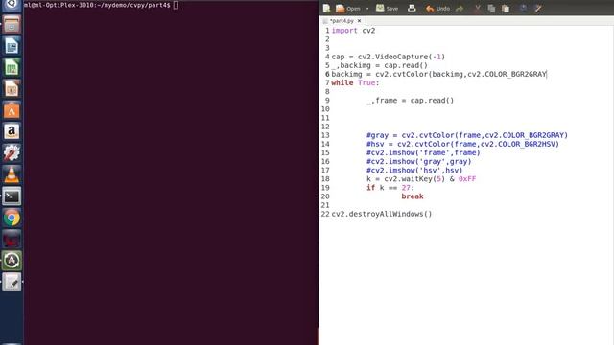Create a new document in gedit
The height and width of the screenshot is (345, 614).
pyautogui.click(x=326, y=9)
